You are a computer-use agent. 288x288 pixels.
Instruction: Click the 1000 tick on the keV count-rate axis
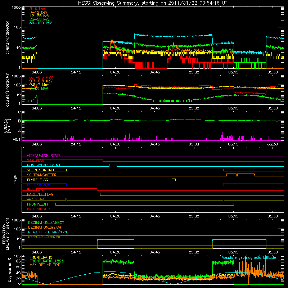[x=16, y=8]
